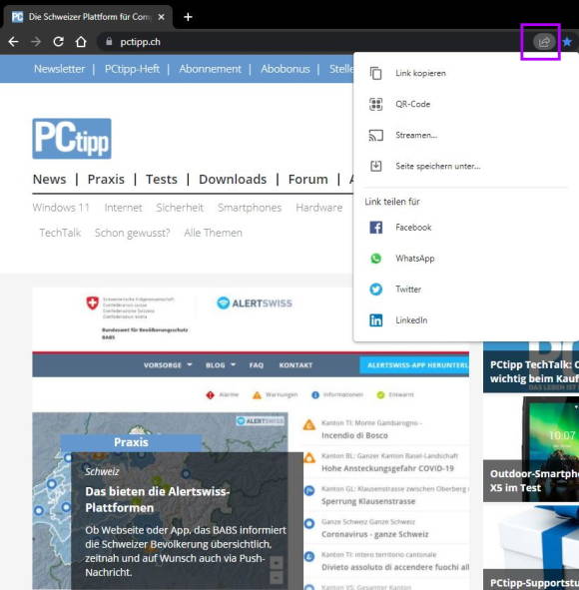This screenshot has height=590, width=579.
Task: Expand BLOG dropdown in Alertswiss image
Action: coord(221,365)
